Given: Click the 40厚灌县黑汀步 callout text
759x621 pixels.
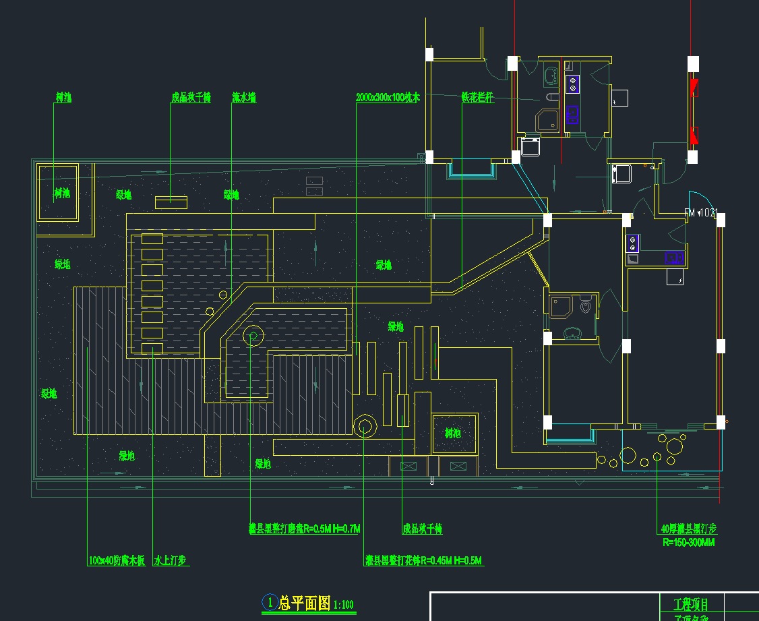Looking at the screenshot, I should click(688, 530).
